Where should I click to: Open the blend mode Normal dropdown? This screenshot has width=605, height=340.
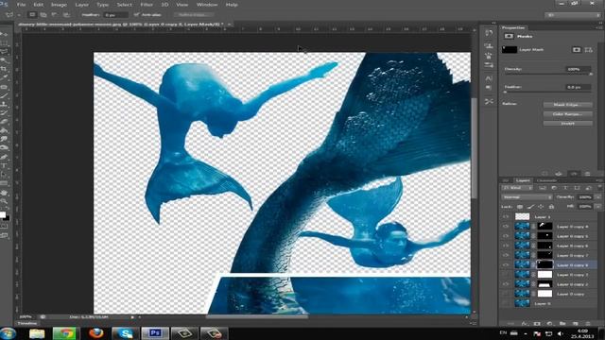[x=527, y=197]
